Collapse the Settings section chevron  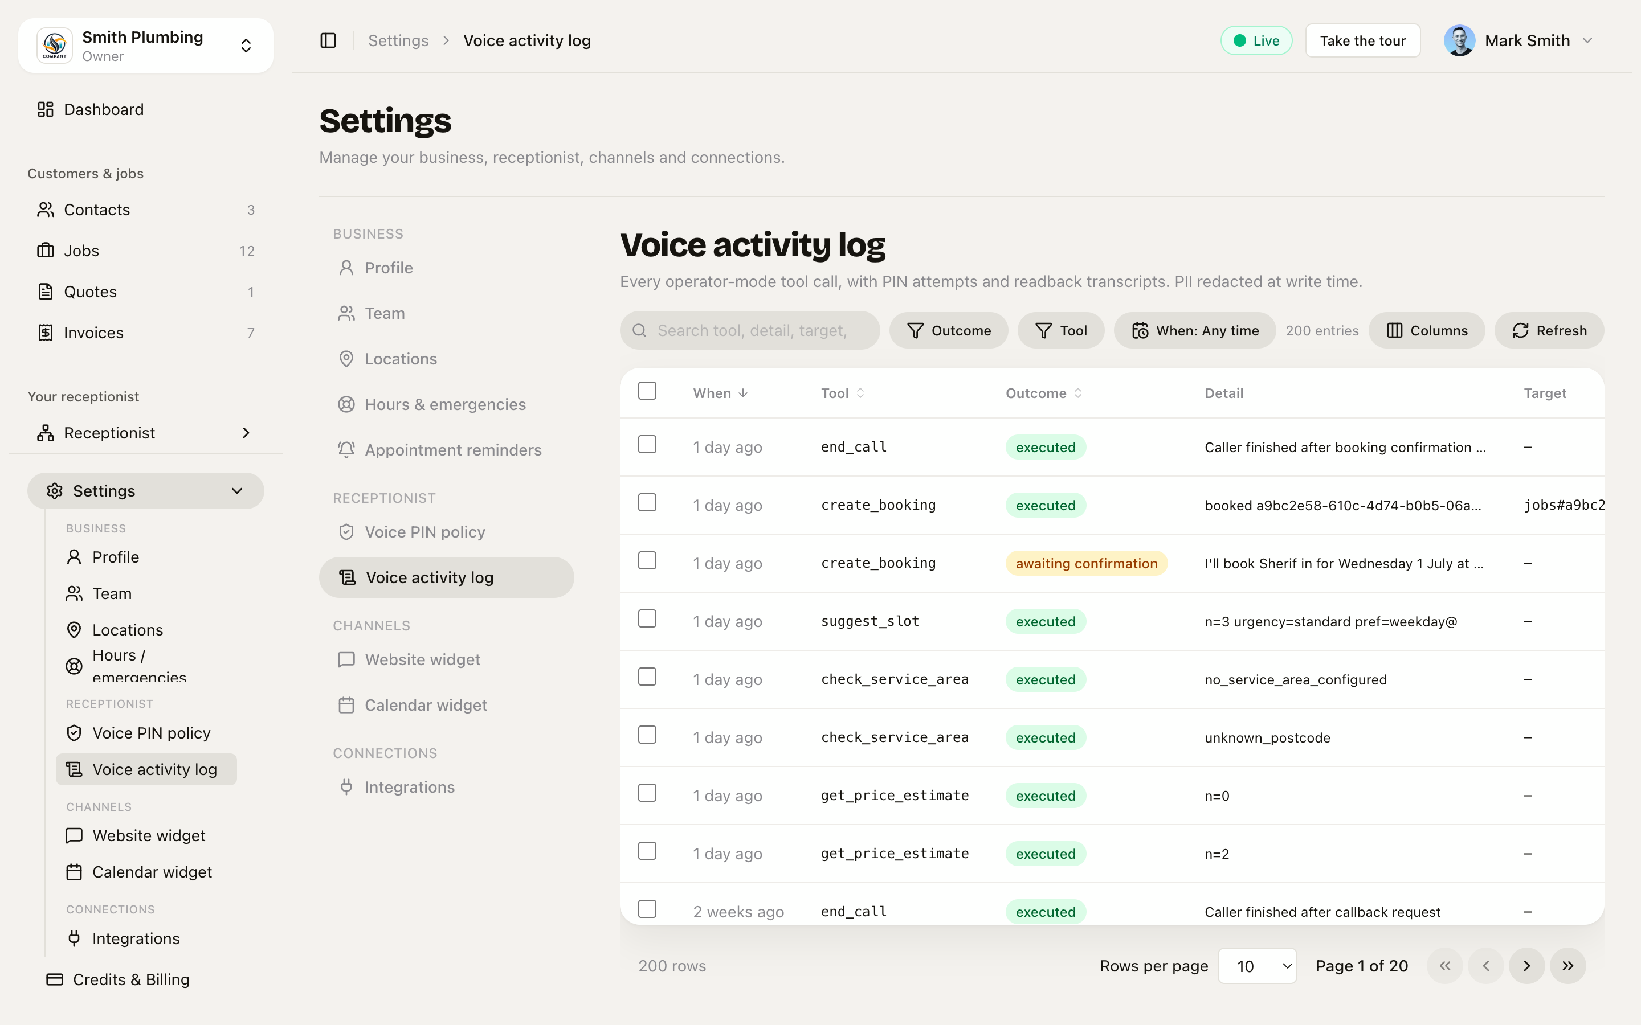pos(238,491)
